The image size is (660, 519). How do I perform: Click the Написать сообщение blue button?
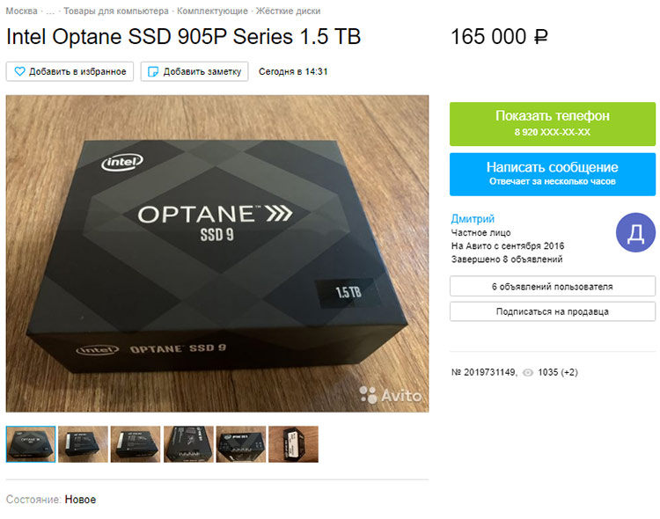tap(553, 174)
